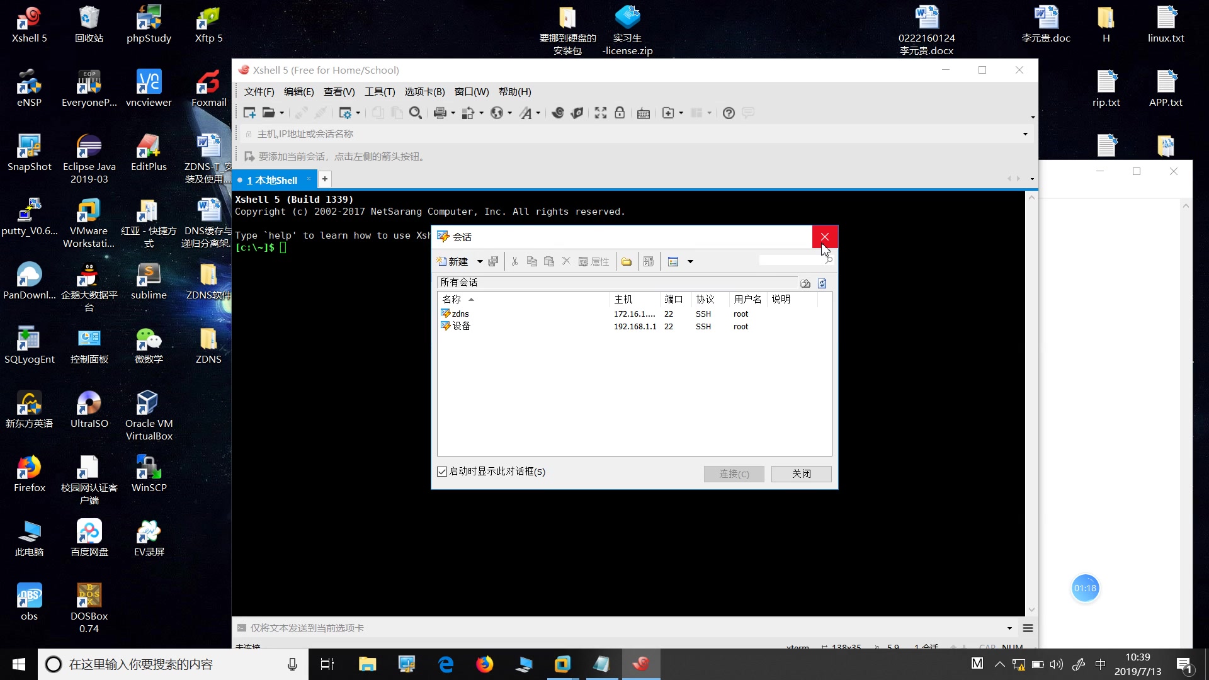
Task: Select the zdns session entry
Action: point(460,314)
